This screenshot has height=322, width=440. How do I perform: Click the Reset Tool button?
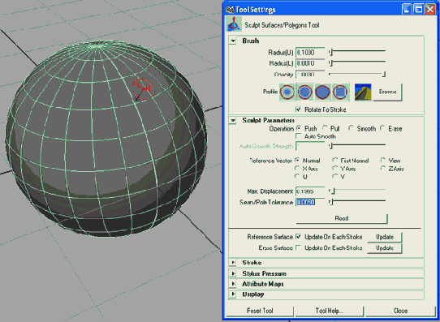point(260,311)
